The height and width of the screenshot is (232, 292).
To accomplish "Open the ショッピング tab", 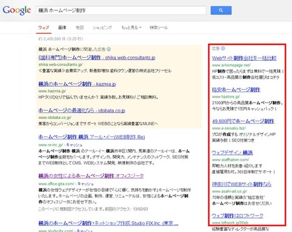I will pyautogui.click(x=102, y=27).
